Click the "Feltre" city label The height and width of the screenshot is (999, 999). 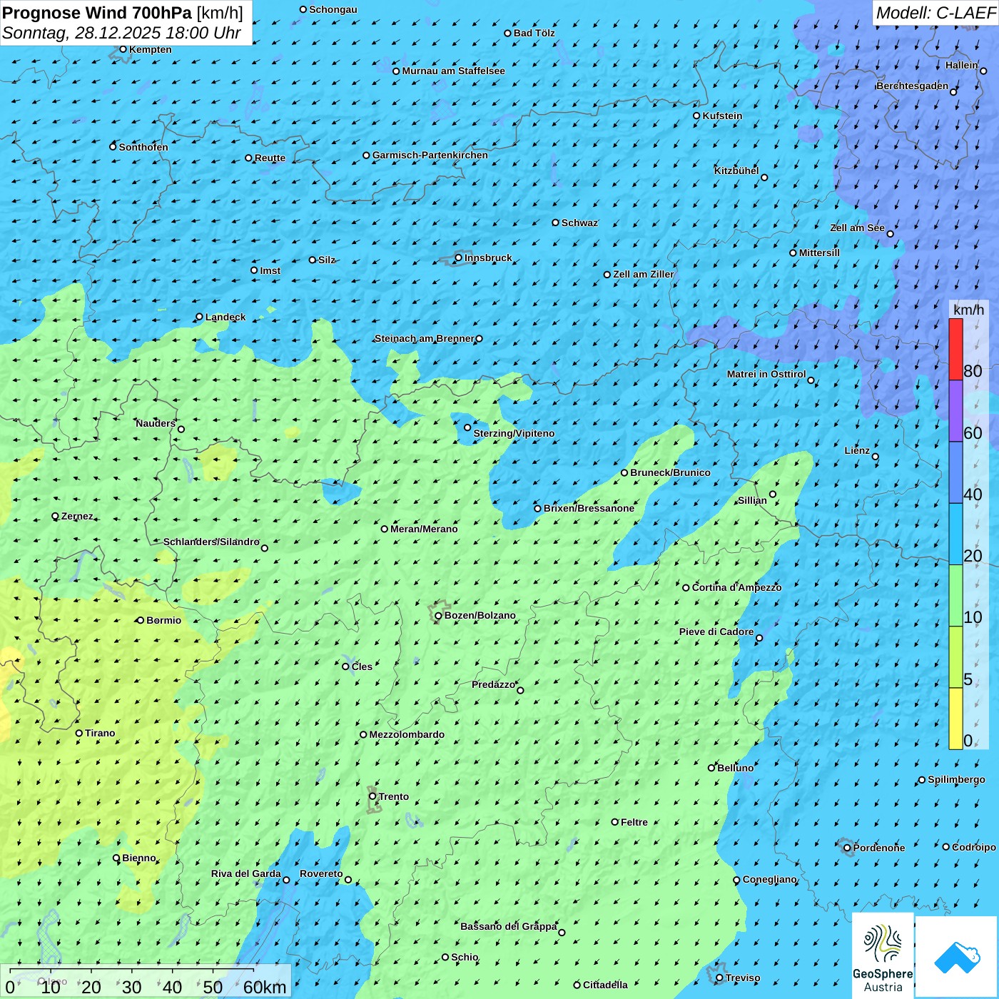tap(634, 822)
